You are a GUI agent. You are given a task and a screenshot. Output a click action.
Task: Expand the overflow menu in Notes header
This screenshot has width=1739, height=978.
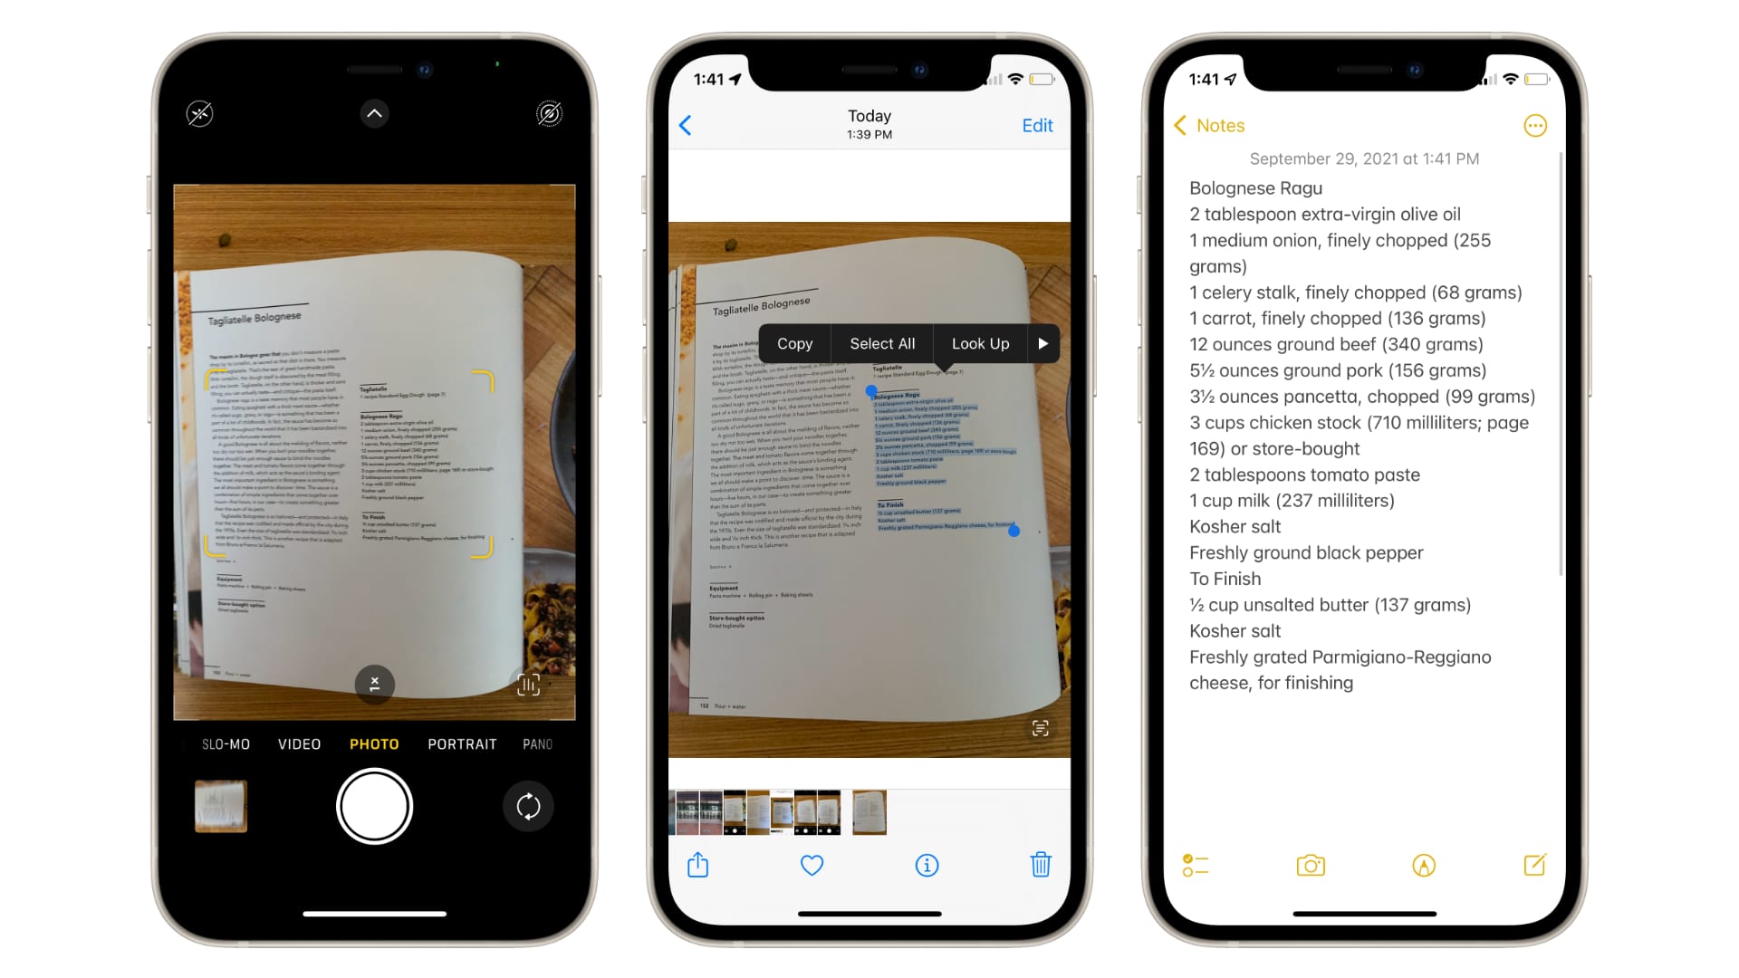pos(1535,125)
